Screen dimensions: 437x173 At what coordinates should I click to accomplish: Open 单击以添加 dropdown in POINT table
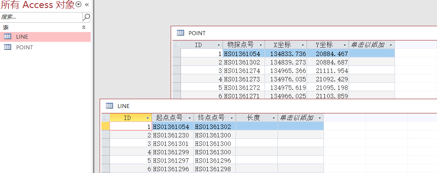point(391,45)
